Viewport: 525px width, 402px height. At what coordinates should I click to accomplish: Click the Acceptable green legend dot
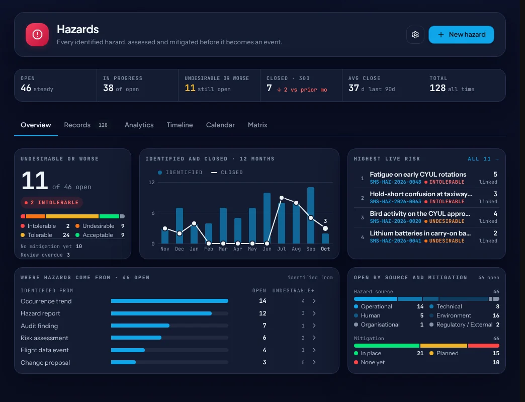77,235
